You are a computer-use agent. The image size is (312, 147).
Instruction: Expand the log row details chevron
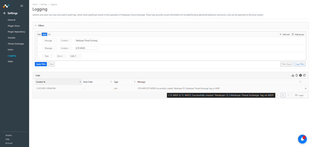point(306,88)
